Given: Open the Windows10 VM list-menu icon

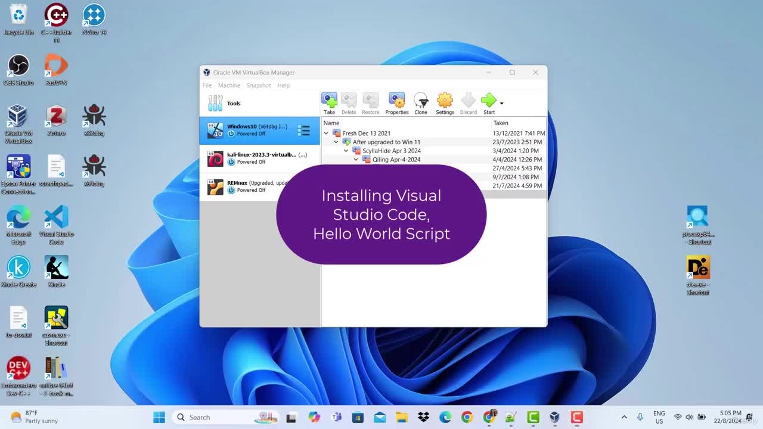Looking at the screenshot, I should (304, 130).
